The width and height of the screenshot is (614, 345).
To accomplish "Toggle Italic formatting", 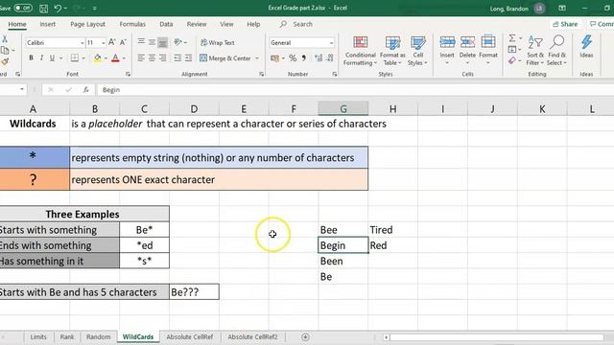I will pos(41,58).
